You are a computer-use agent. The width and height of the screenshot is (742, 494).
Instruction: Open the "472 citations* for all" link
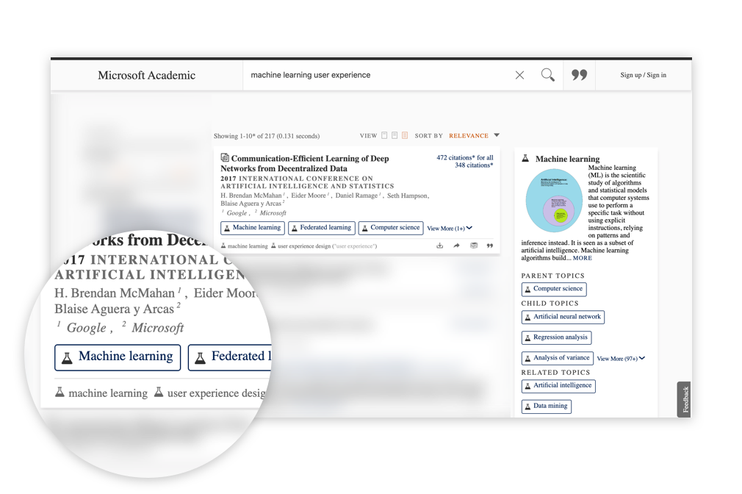tap(465, 158)
